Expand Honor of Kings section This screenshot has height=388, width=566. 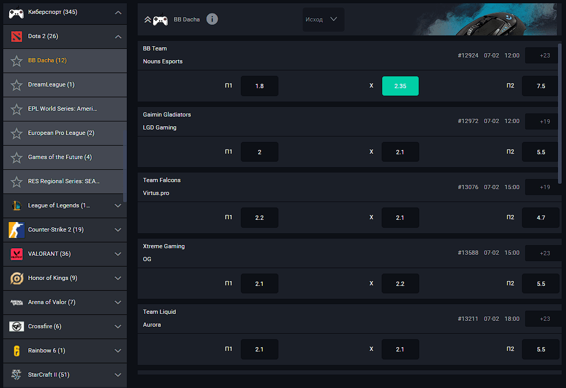tap(118, 278)
